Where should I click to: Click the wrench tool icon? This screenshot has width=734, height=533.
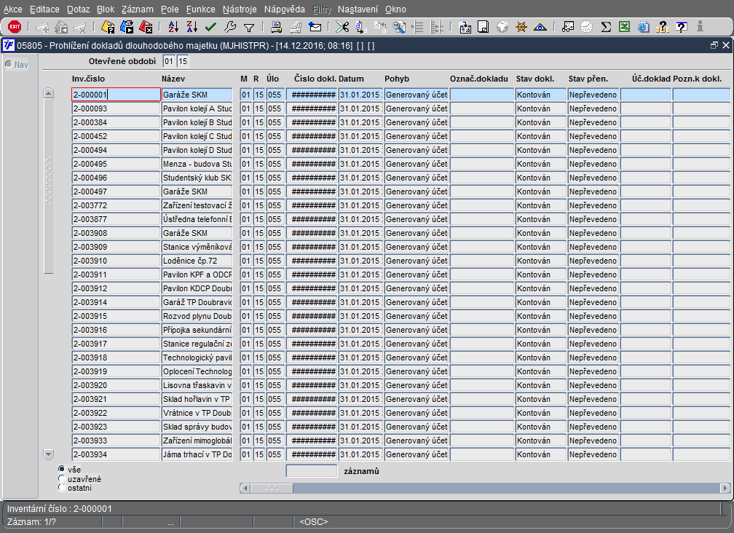(x=230, y=27)
